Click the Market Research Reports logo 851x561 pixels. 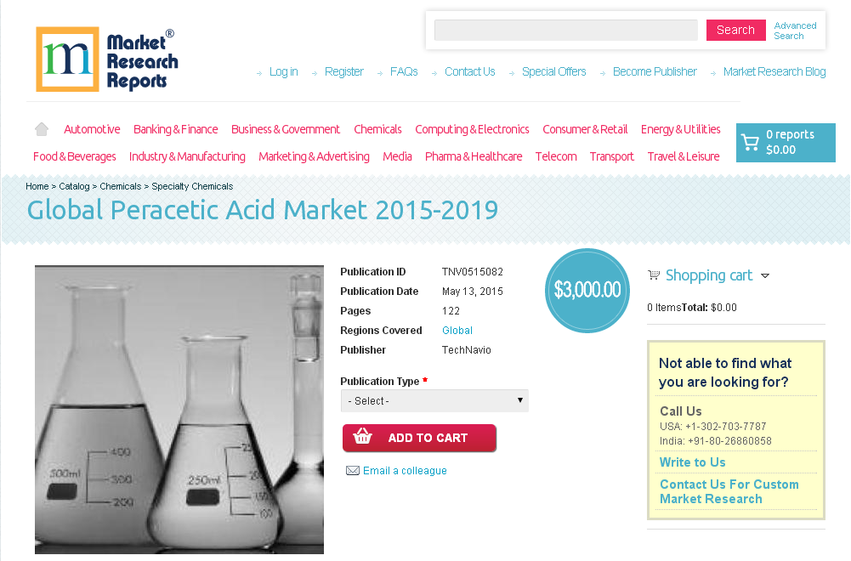[106, 59]
